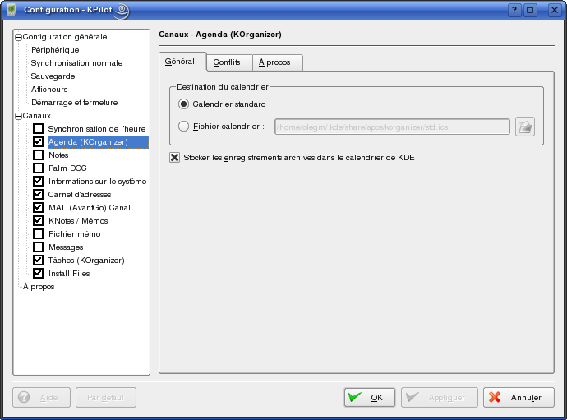The width and height of the screenshot is (567, 420).
Task: Click the KPilot application icon in title bar
Action: pyautogui.click(x=12, y=10)
